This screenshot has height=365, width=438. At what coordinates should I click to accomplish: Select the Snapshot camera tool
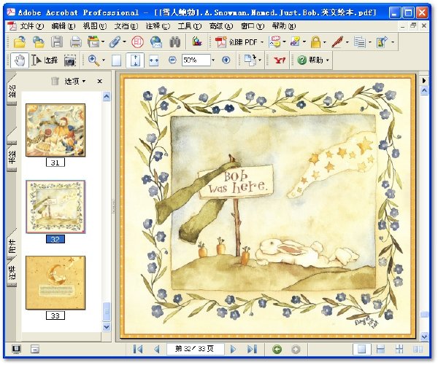tap(70, 60)
